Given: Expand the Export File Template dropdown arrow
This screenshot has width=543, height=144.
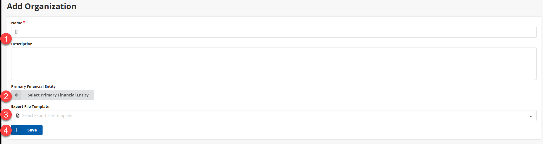Looking at the screenshot, I should [531, 116].
